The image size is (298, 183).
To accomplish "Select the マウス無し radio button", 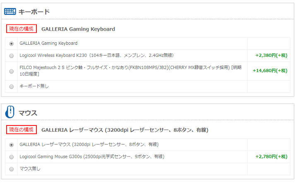I will 12,169.
